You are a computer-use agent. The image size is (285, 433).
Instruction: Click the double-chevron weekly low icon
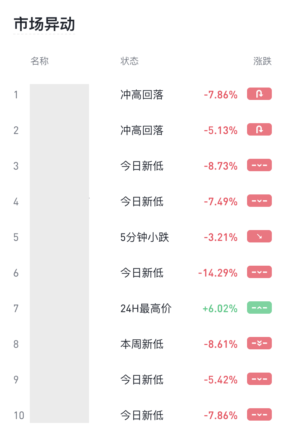click(259, 344)
